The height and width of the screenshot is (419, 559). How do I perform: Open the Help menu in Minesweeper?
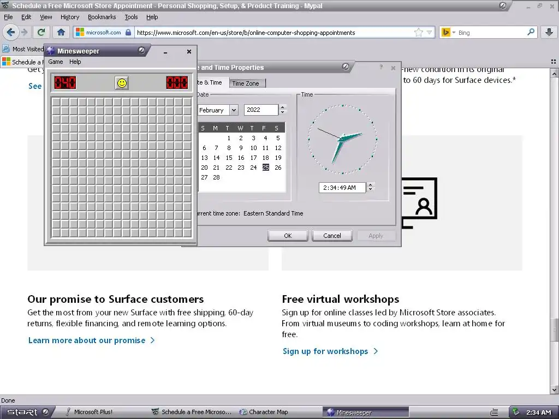click(75, 62)
